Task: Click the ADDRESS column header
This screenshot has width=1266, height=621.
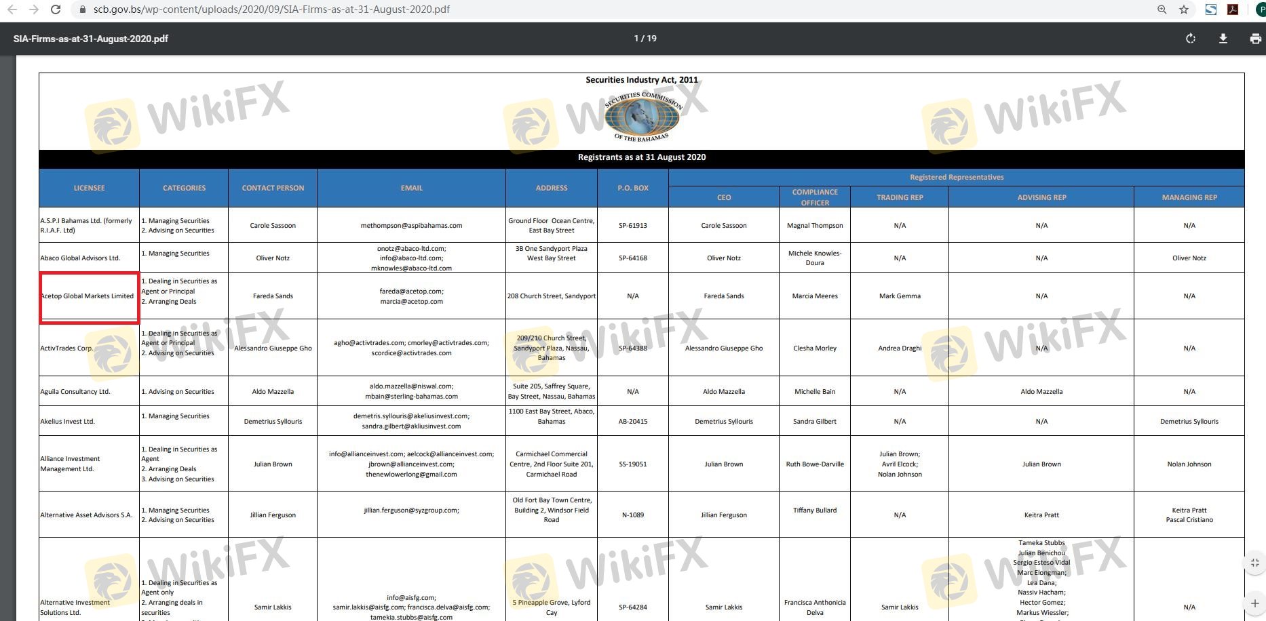Action: (552, 188)
